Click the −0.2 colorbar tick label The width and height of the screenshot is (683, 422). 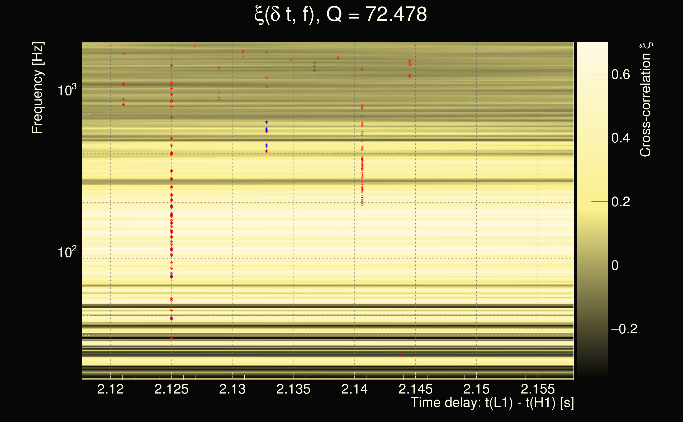pyautogui.click(x=624, y=329)
